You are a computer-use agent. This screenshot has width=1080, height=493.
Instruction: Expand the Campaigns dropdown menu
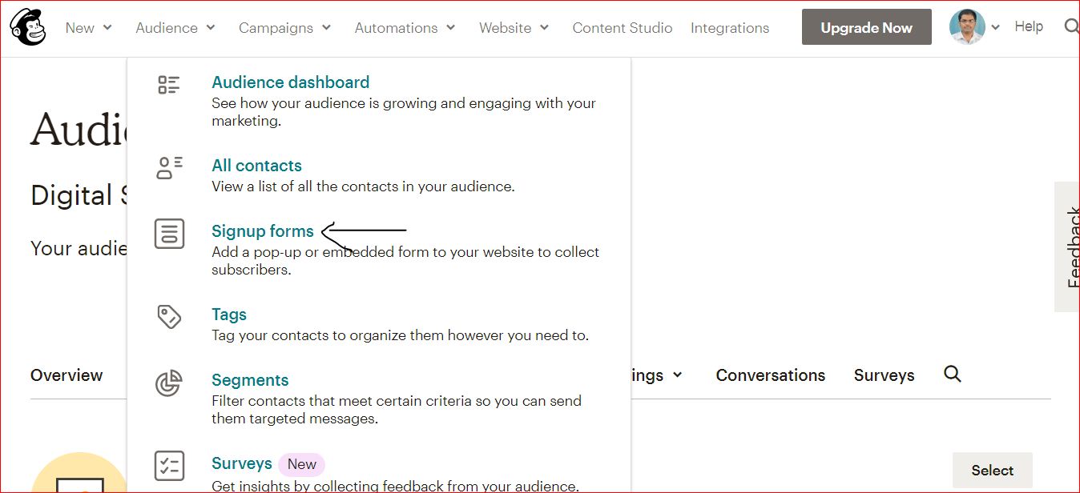pos(285,28)
